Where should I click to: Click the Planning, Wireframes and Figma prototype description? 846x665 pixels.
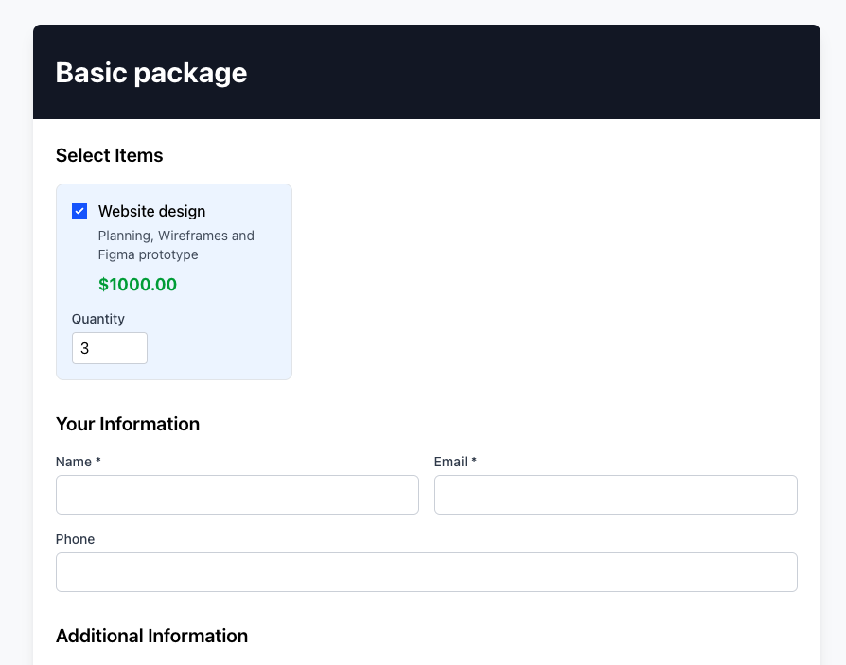pyautogui.click(x=176, y=245)
